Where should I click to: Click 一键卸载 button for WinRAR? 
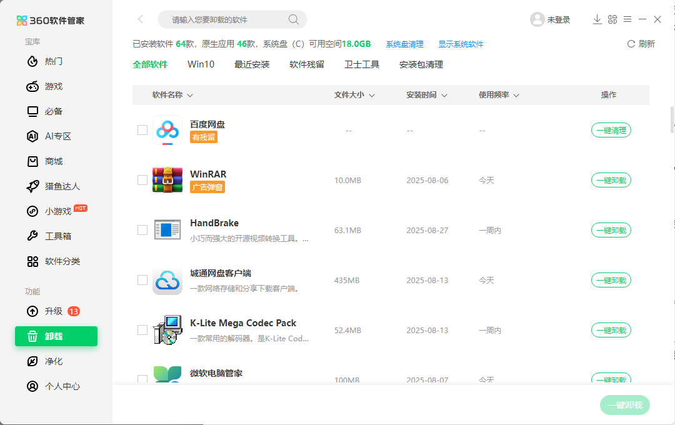[x=611, y=180]
